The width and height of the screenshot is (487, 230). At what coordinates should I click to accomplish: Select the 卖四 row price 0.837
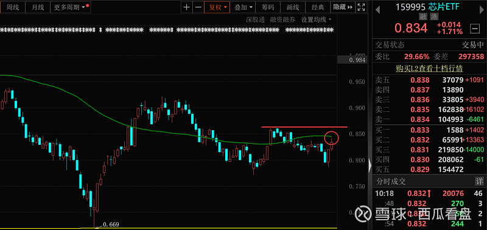coord(420,90)
